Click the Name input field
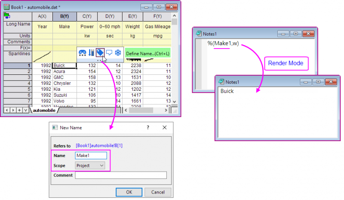344x200 pixels. (91, 155)
